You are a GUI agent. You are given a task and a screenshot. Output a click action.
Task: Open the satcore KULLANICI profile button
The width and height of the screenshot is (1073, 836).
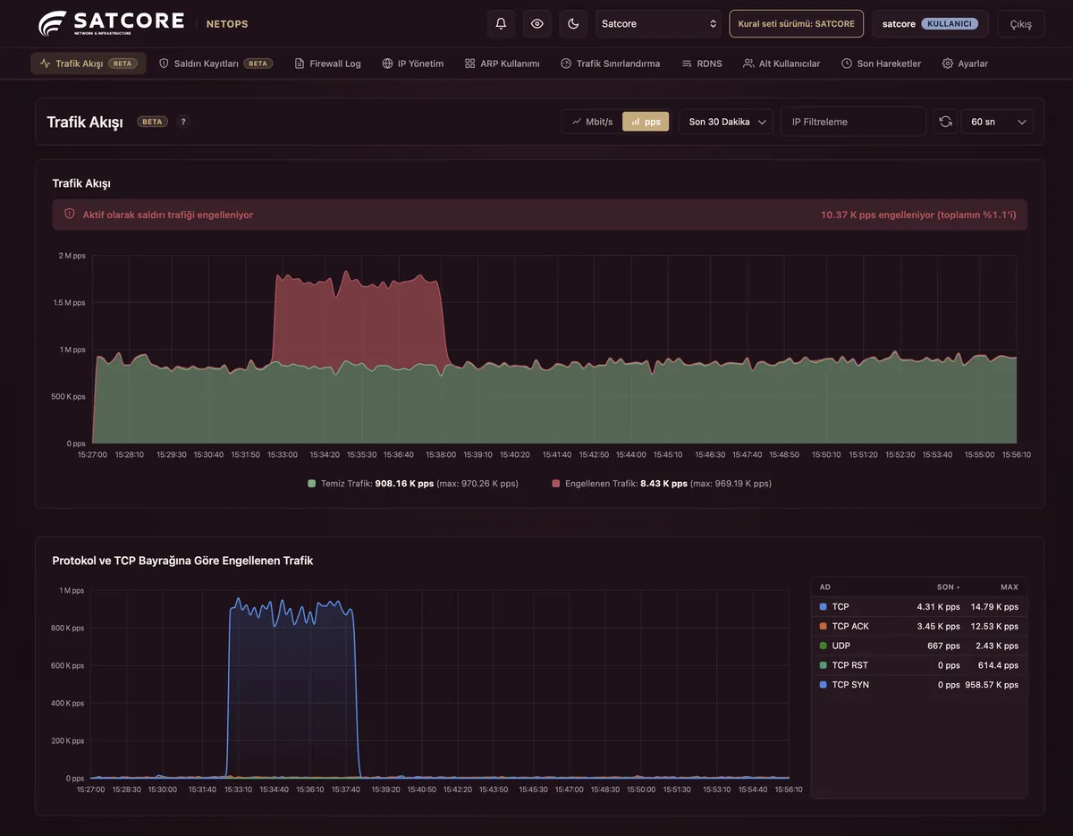(x=930, y=24)
